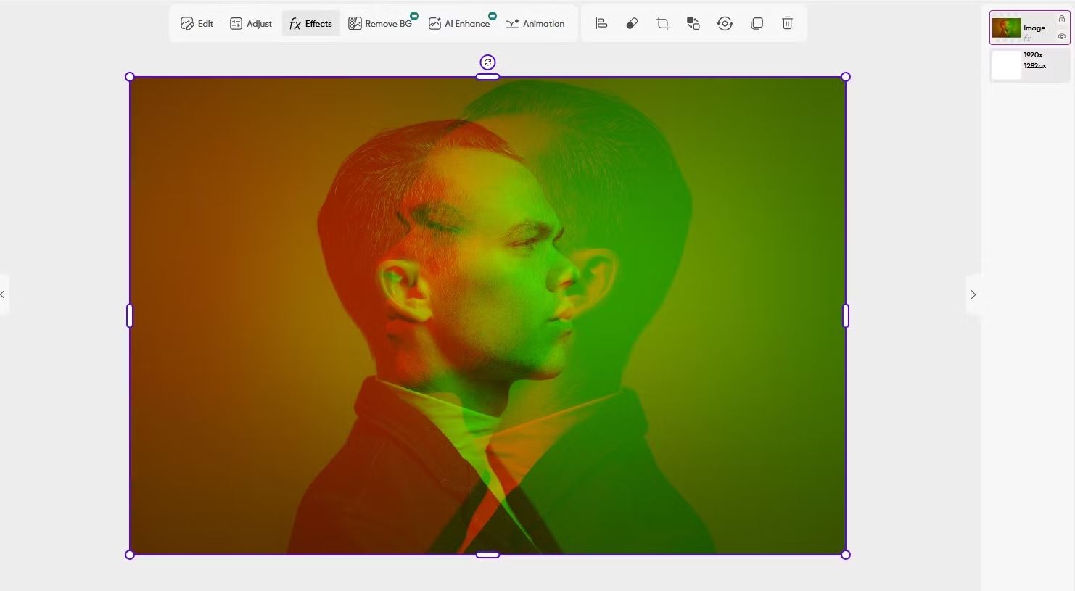Viewport: 1075px width, 591px height.
Task: Open the Edit image tool
Action: 197,24
